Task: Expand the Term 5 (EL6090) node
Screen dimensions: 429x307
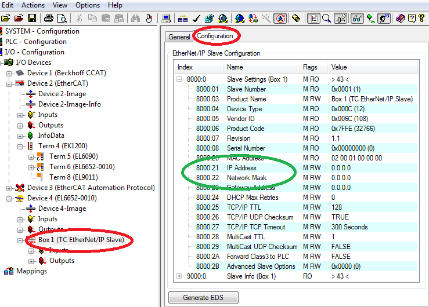Action: pos(31,157)
